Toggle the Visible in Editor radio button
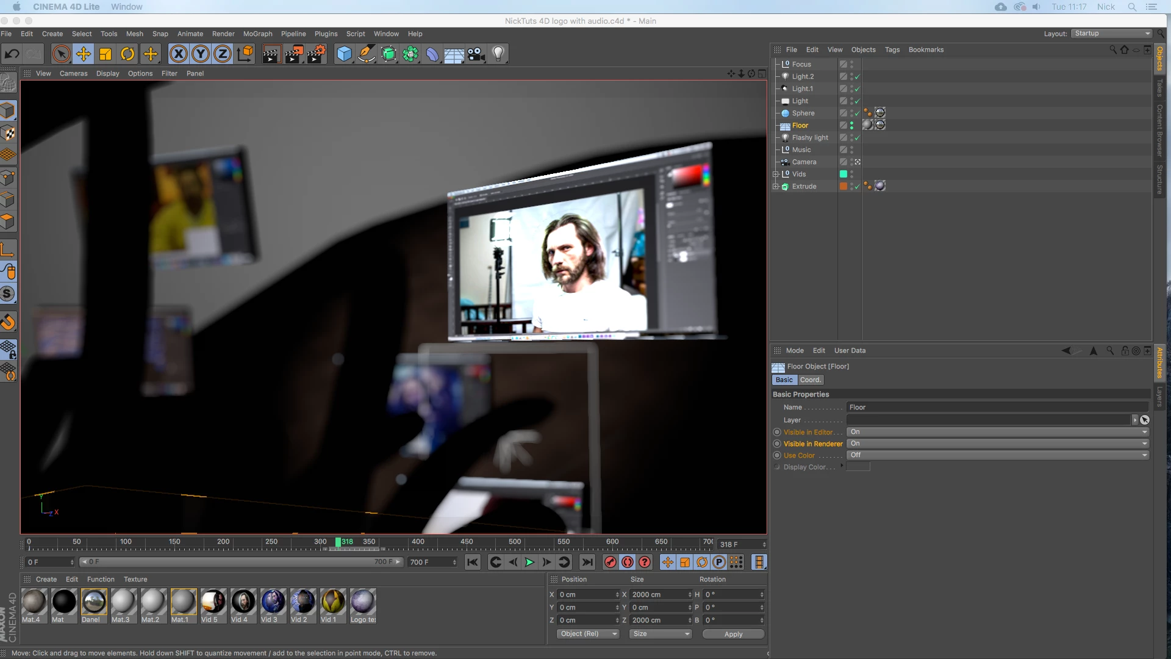This screenshot has height=659, width=1171. click(x=777, y=432)
